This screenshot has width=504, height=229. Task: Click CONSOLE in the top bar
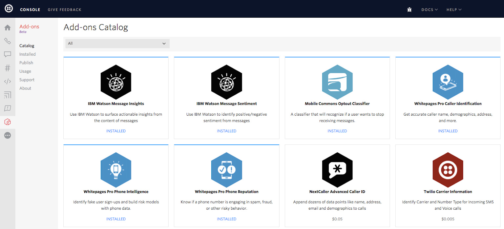[x=30, y=10]
